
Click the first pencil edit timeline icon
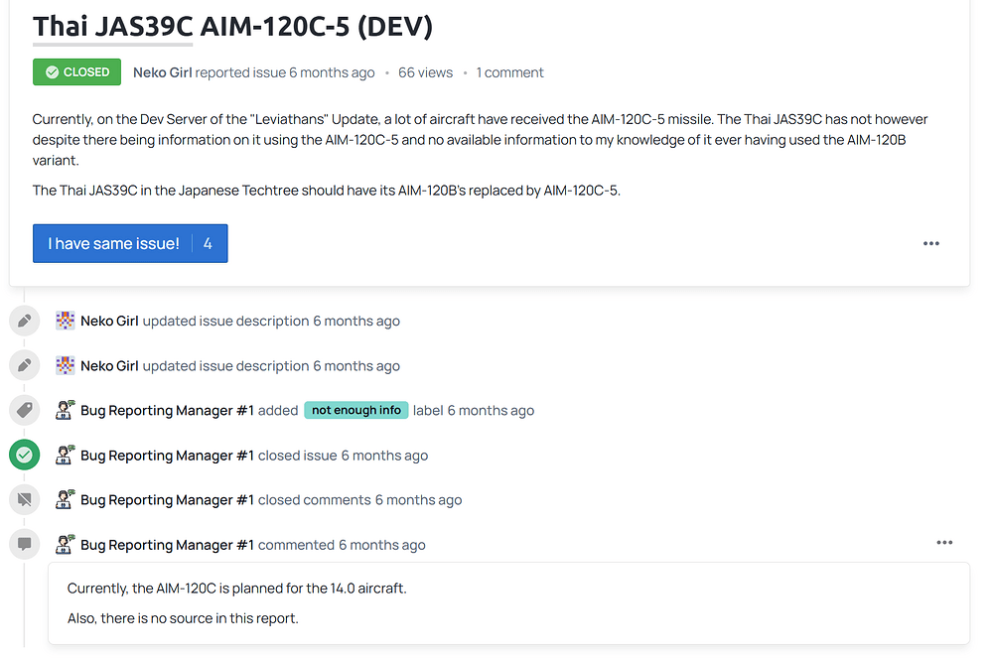[25, 321]
